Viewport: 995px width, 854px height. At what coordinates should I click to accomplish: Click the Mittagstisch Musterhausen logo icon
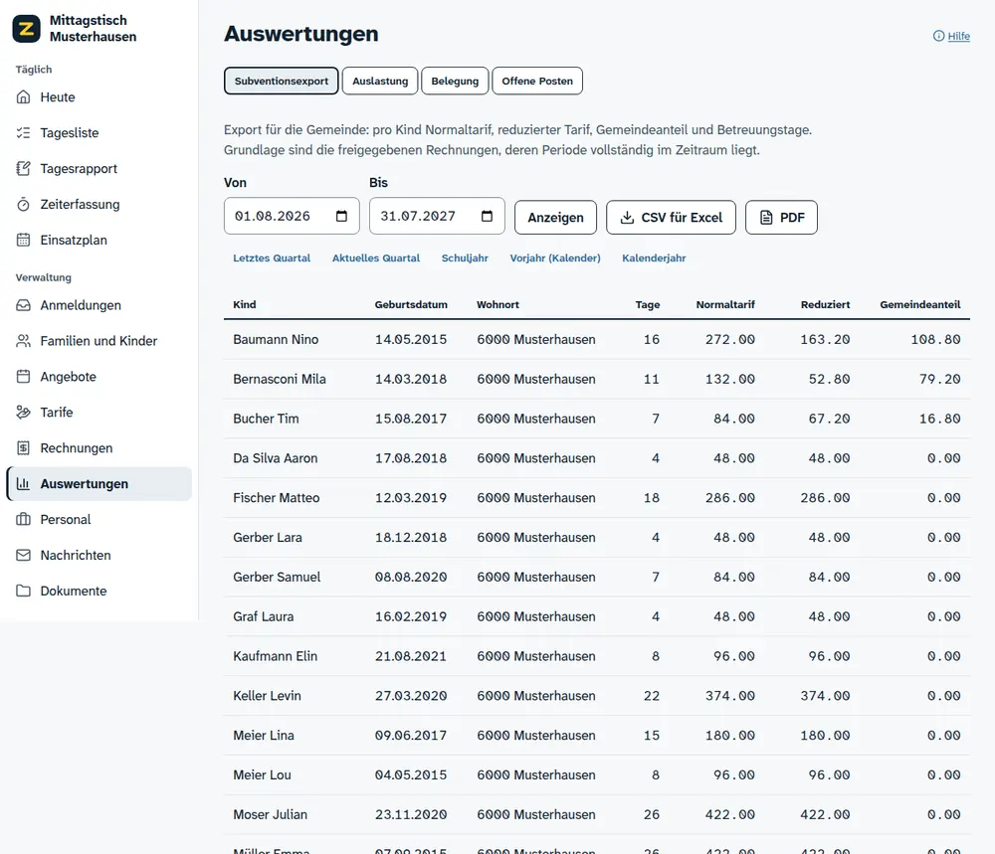[x=26, y=29]
